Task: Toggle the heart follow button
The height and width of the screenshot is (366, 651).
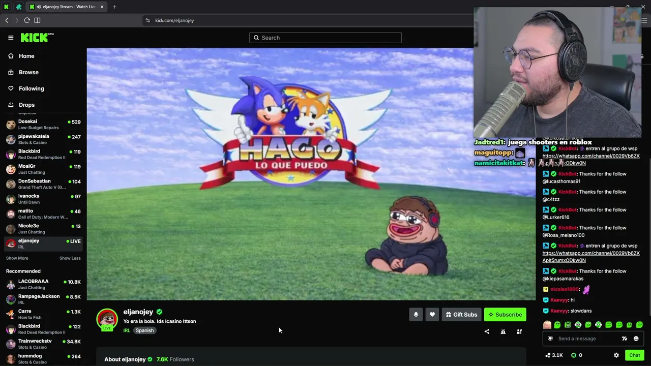Action: point(432,315)
